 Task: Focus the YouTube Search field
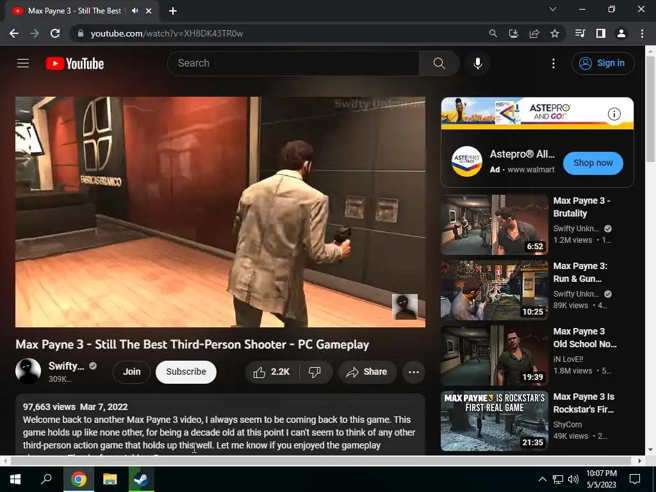point(293,63)
